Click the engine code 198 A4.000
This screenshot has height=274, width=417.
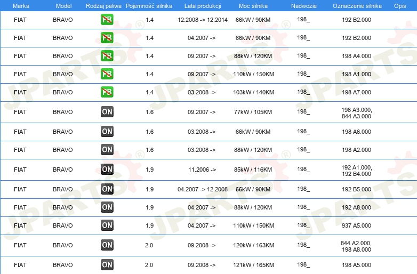357,56
